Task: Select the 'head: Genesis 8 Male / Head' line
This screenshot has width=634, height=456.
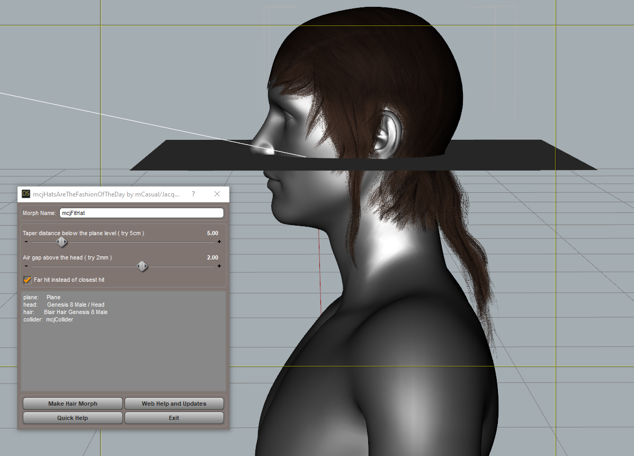Action: pyautogui.click(x=64, y=305)
